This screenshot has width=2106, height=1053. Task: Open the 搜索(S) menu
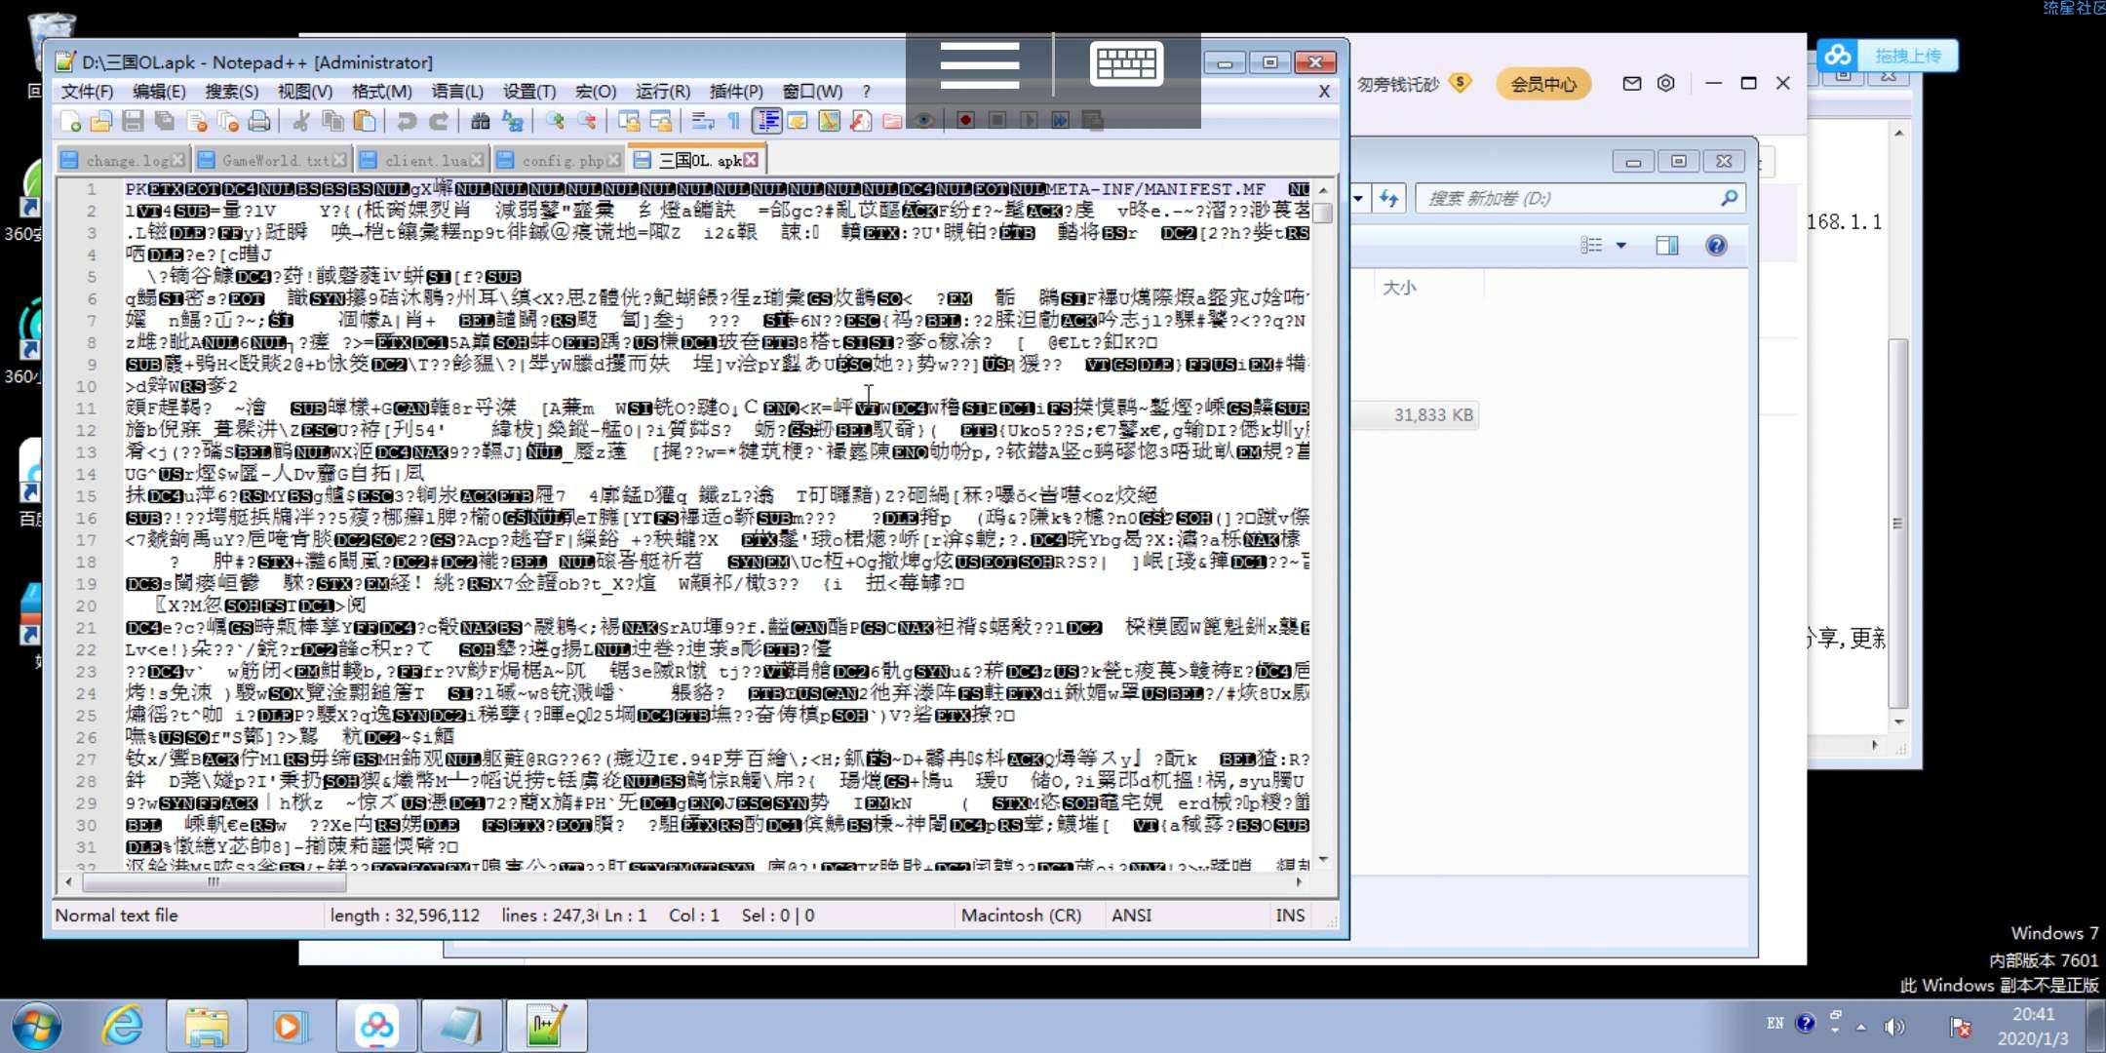(x=231, y=92)
